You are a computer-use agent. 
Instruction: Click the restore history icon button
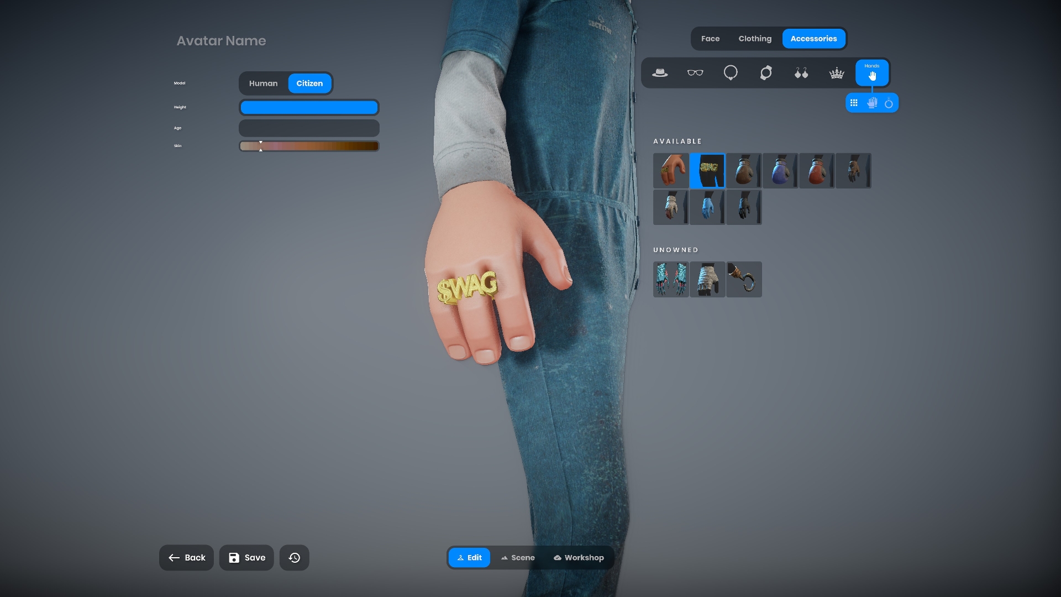[294, 558]
